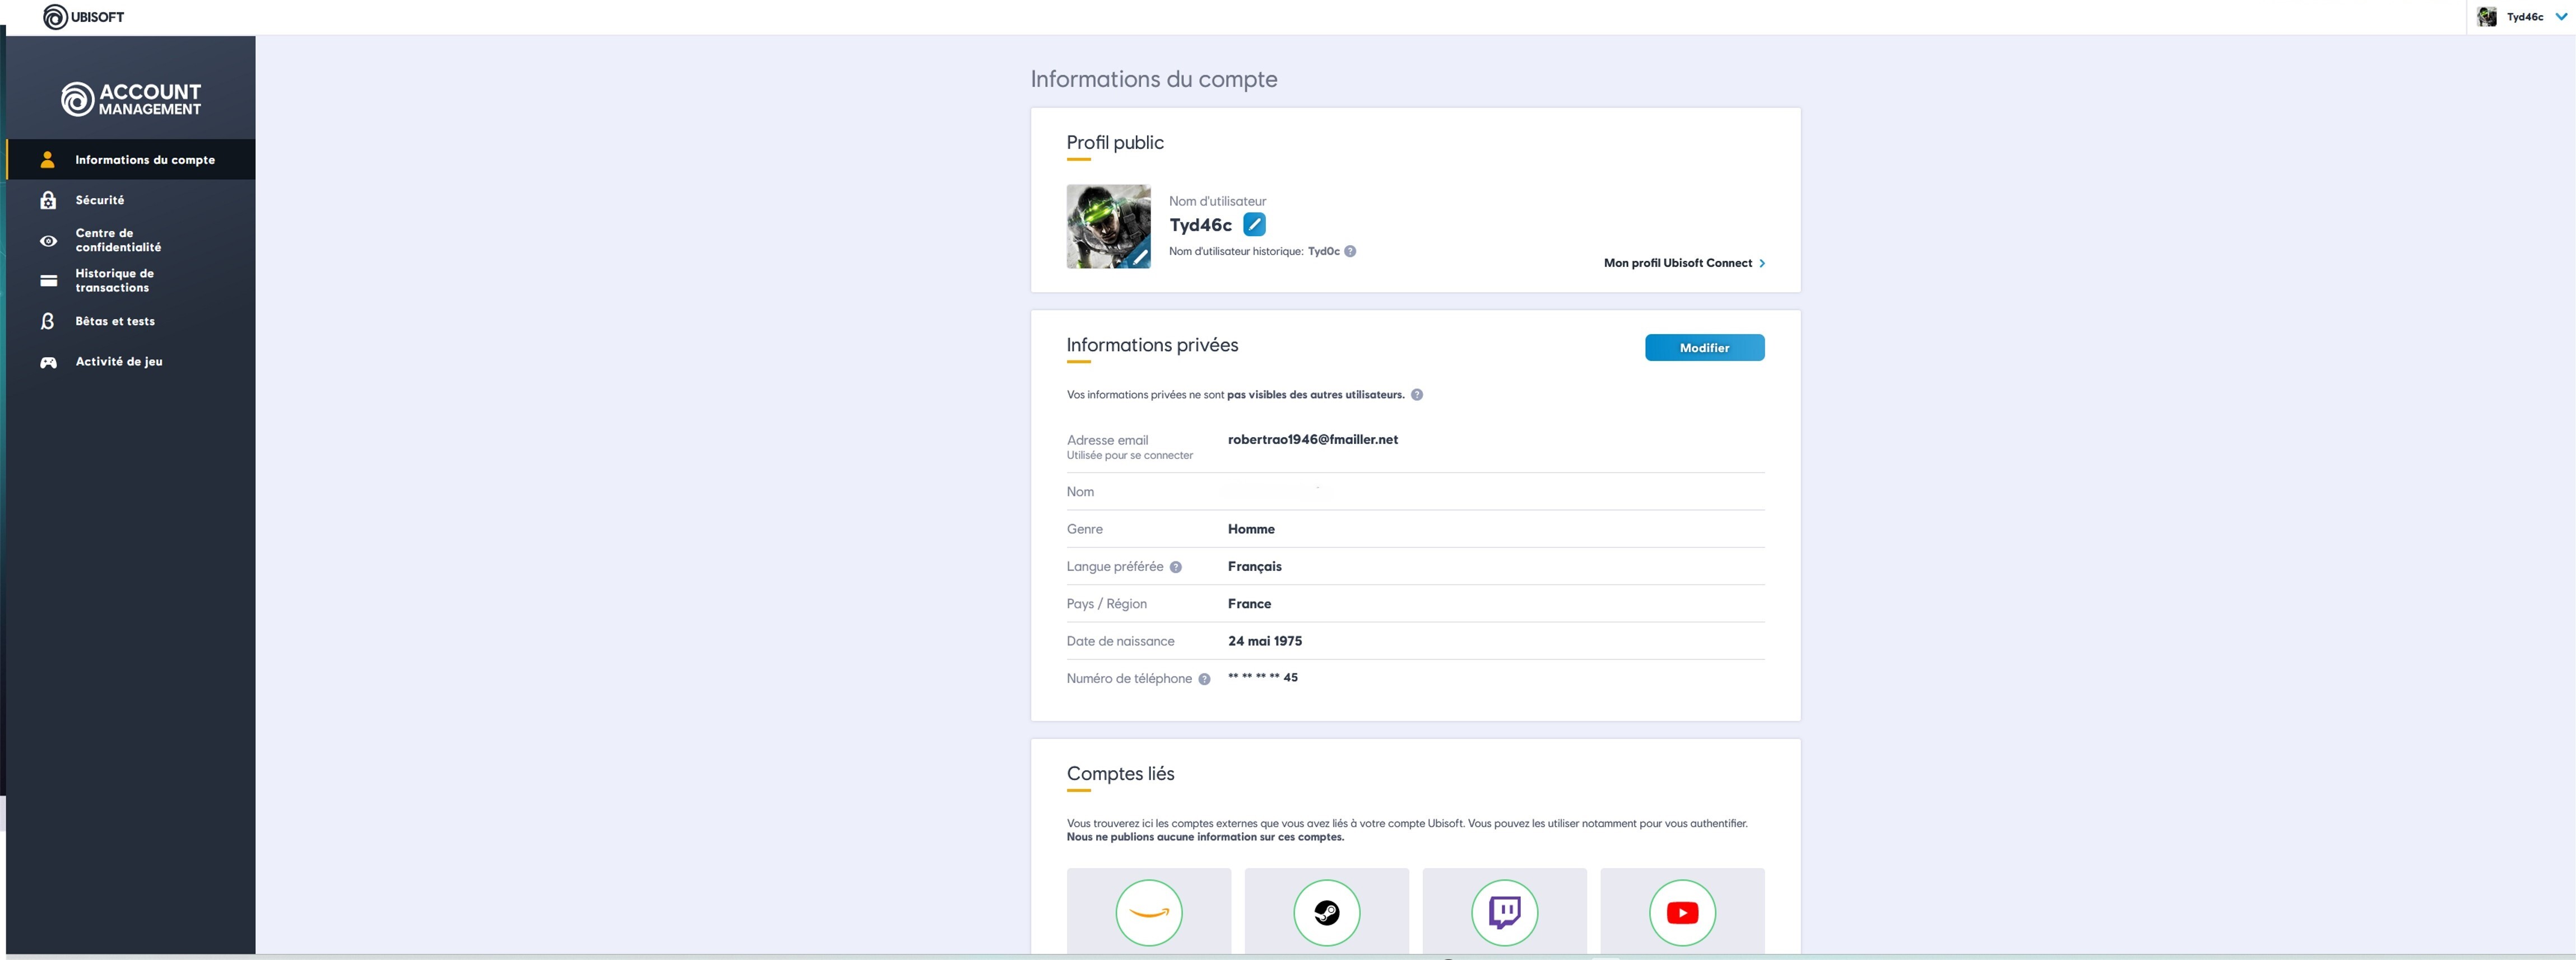Open Activité de jeu section
The width and height of the screenshot is (2576, 960).
point(118,362)
